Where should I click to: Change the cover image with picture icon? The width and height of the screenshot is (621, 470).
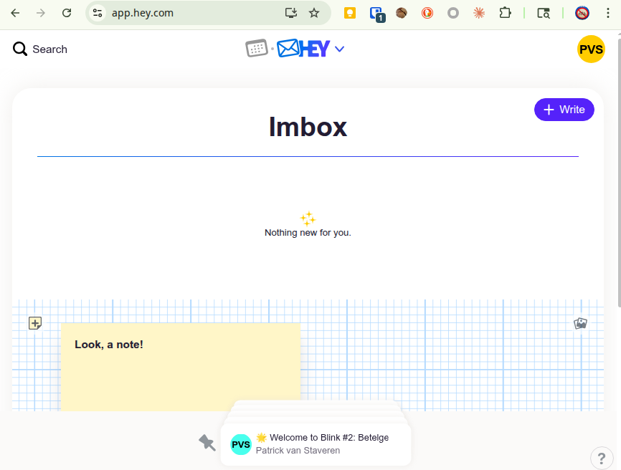coord(581,323)
